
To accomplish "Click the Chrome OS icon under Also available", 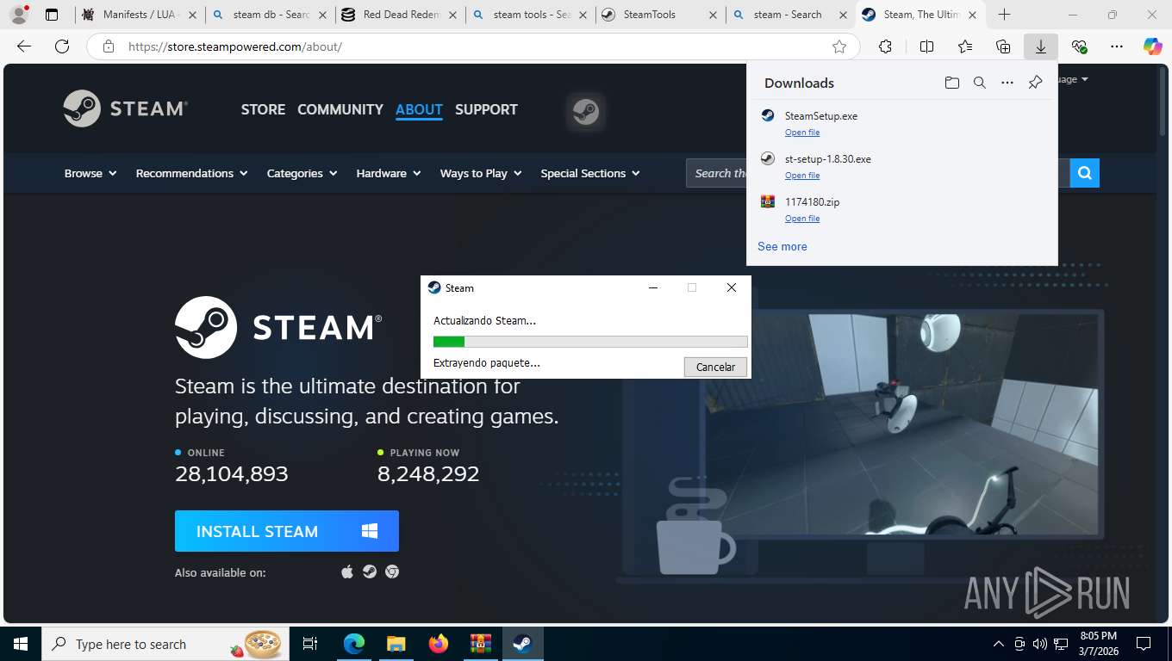I will (392, 571).
